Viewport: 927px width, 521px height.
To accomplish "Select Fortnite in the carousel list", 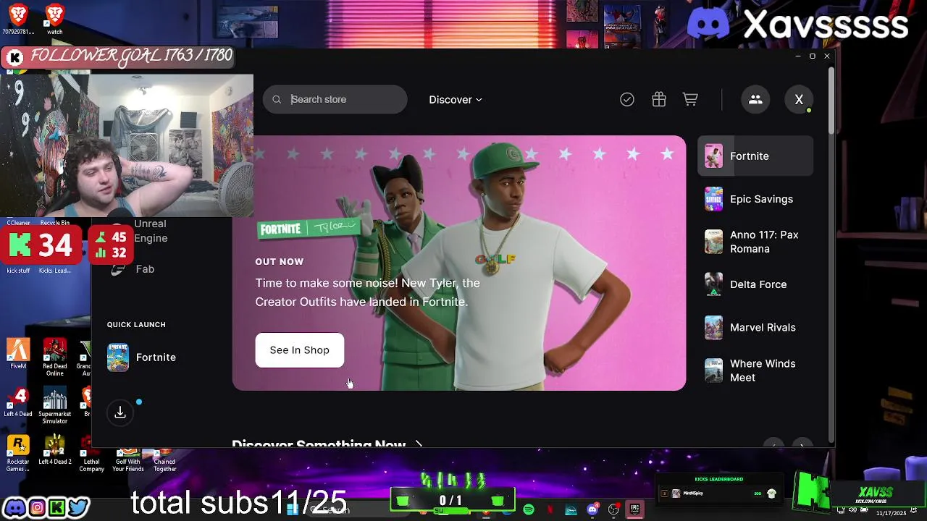I will [x=755, y=156].
